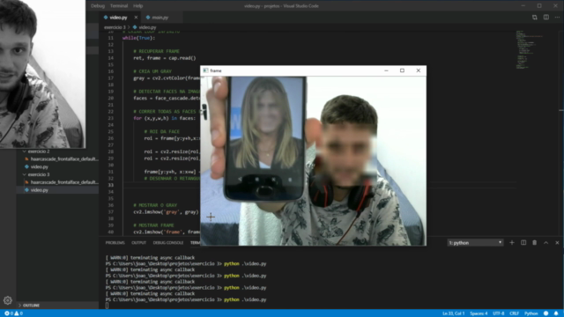
Task: Click the frame window title bar icon
Action: click(x=205, y=70)
